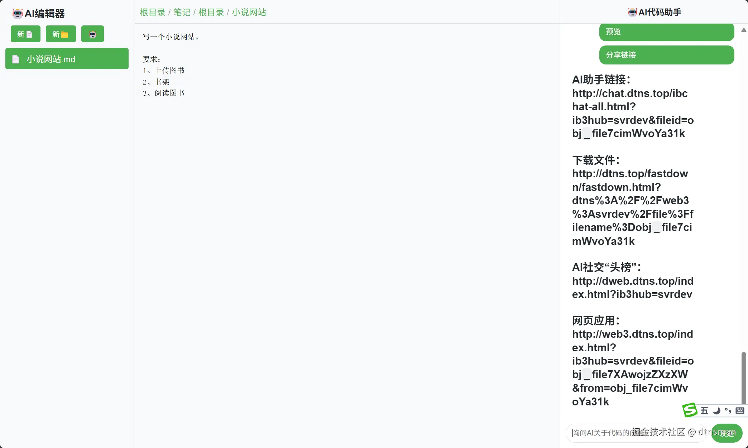Go to first 根目录 in breadcrumb

pyautogui.click(x=152, y=13)
